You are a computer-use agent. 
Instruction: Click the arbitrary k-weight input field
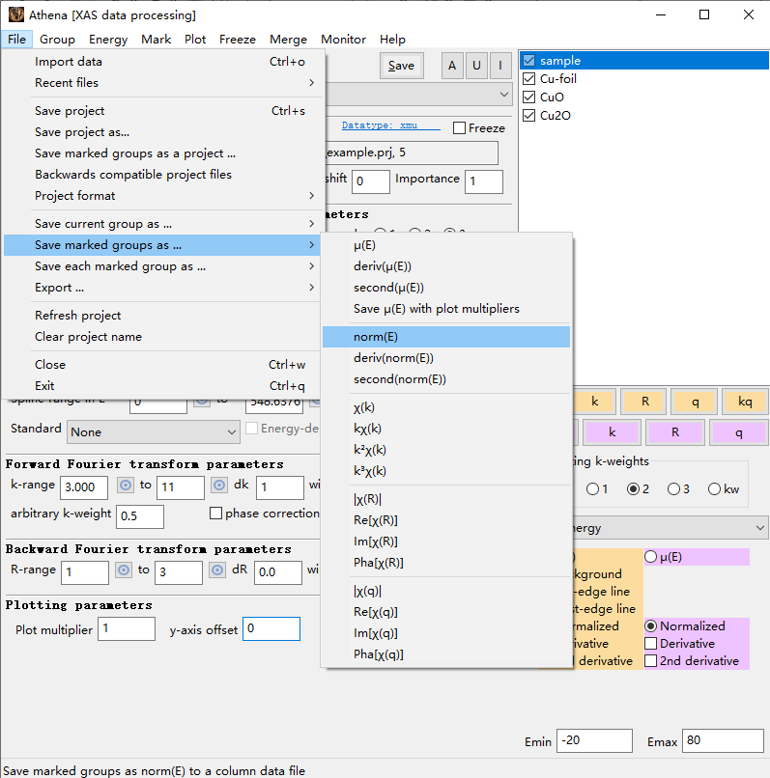click(140, 516)
